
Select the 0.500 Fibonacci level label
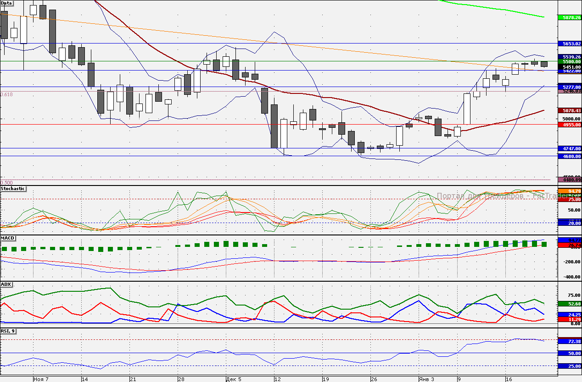(x=6, y=182)
